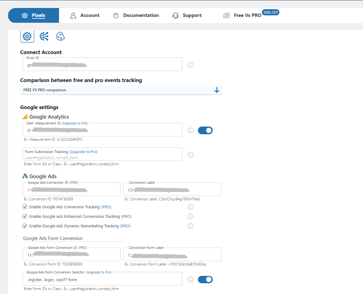This screenshot has width=363, height=294.
Task: Click Google Ads Form Conversion ID field
Action: 72,254
